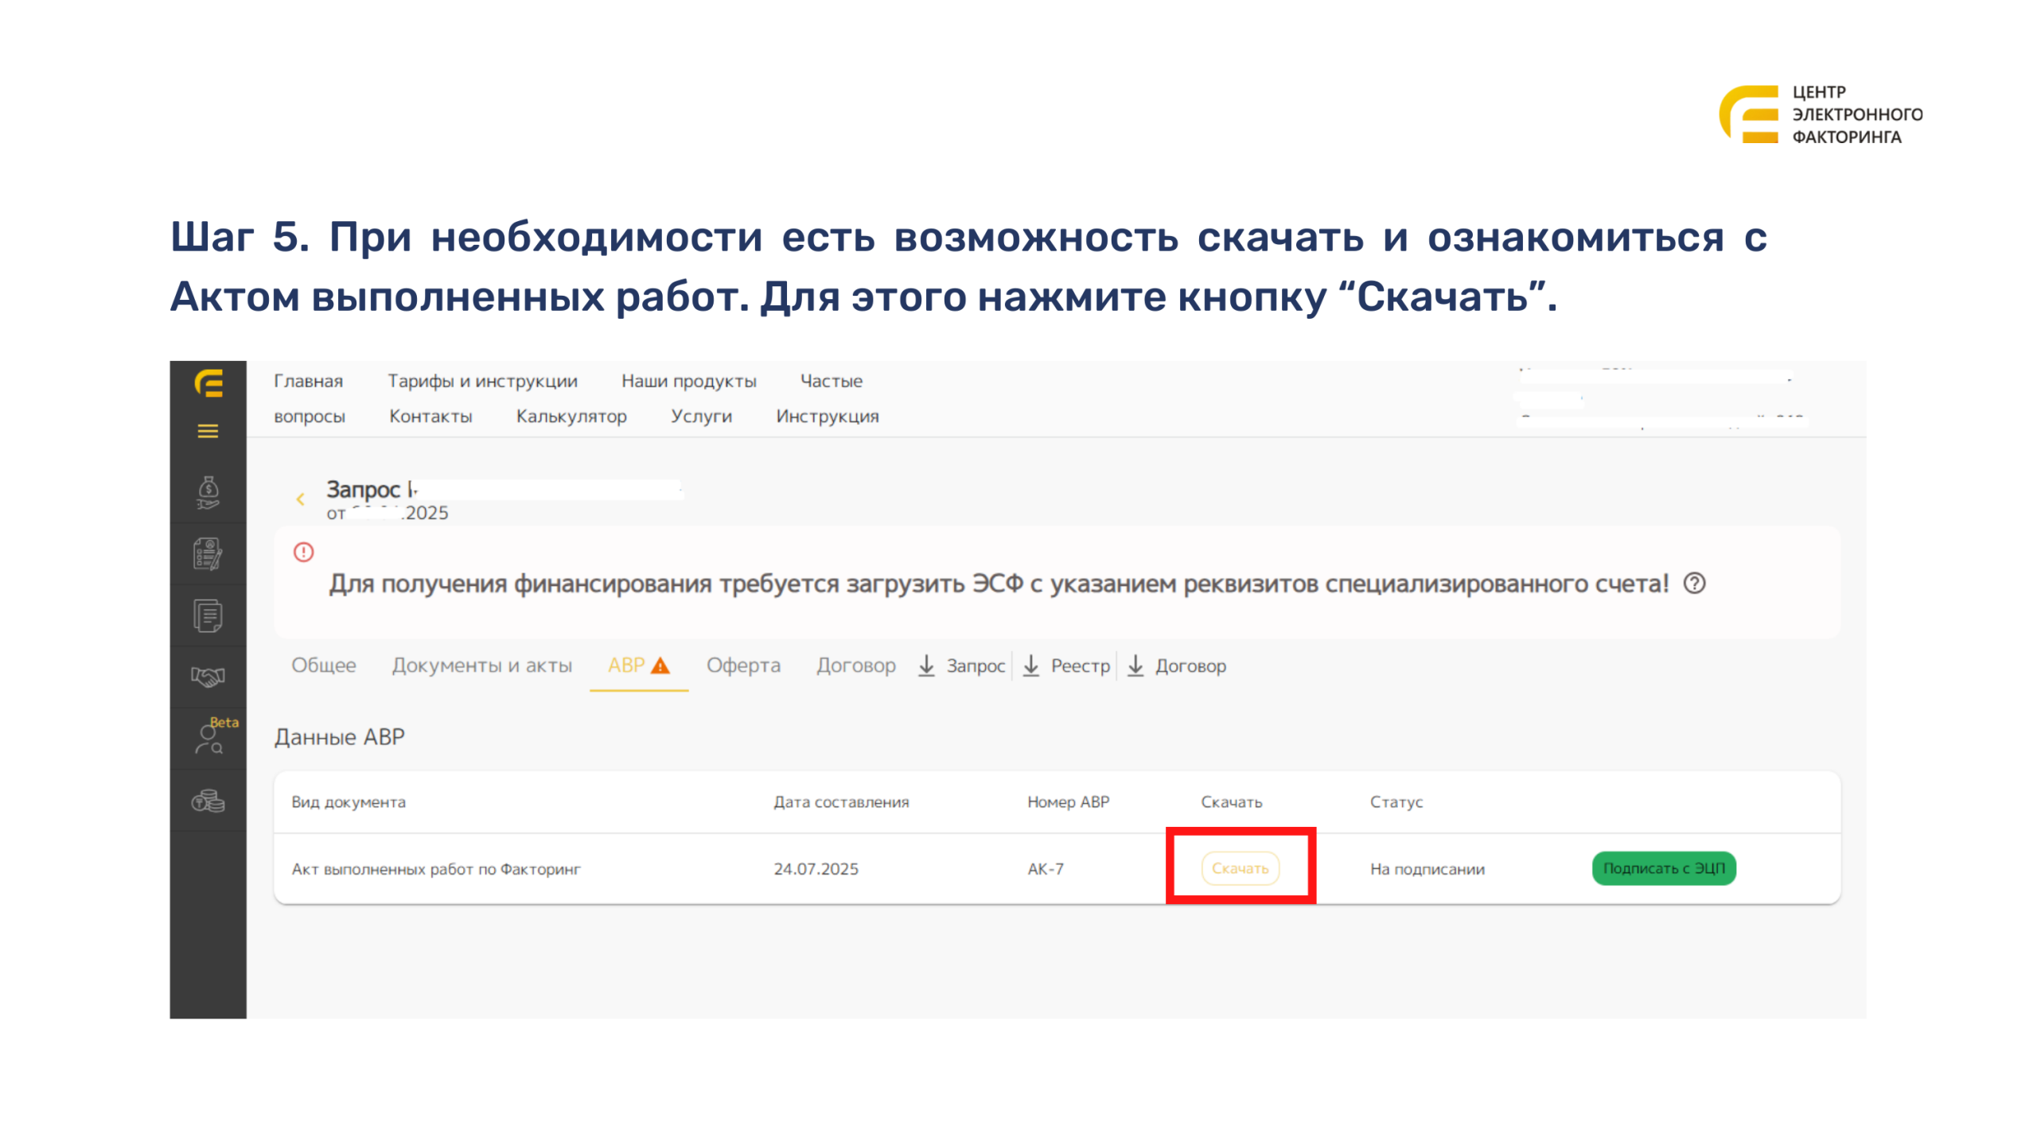This screenshot has width=2037, height=1145.
Task: Open the Beta person search sidebar icon
Action: click(209, 739)
